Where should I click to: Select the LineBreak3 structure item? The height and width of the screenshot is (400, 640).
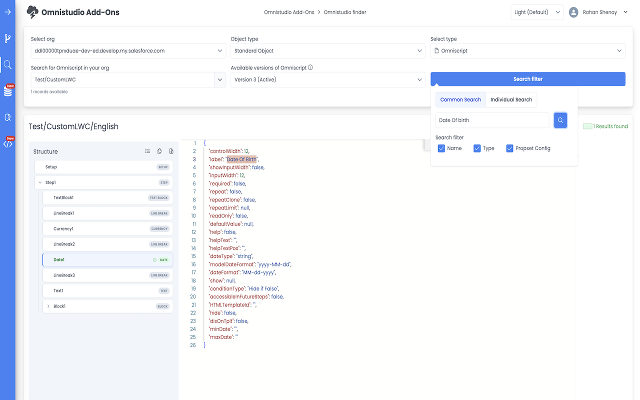tap(108, 275)
